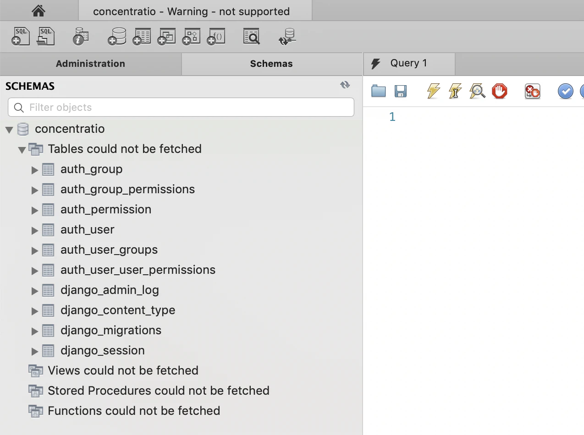Select Functions could not be fetched node
Screen dimensions: 584x435
click(x=134, y=411)
